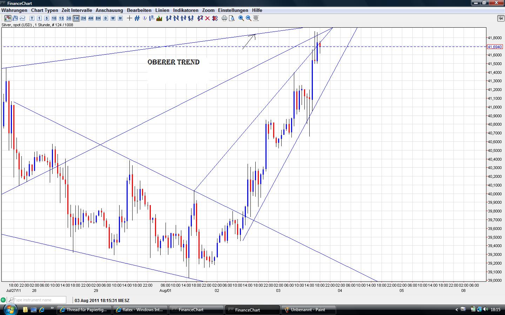The width and height of the screenshot is (505, 315).
Task: Click the zoom out magnifier icon
Action: [x=249, y=18]
